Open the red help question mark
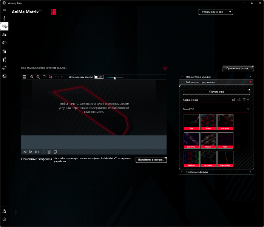Viewport: 264px width, 227px height. (x=165, y=68)
